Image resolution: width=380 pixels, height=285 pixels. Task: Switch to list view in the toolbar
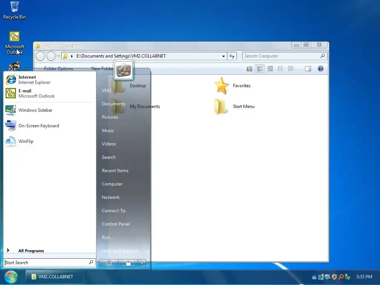(x=281, y=69)
